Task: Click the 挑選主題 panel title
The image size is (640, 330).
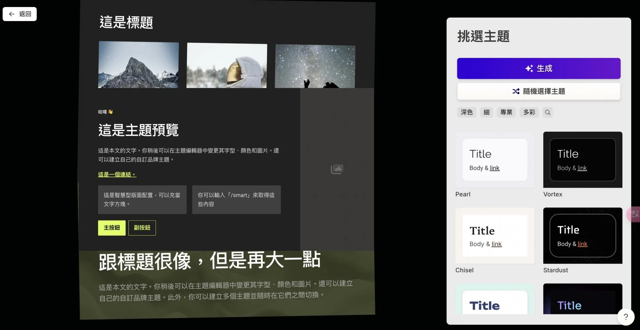Action: pos(483,36)
